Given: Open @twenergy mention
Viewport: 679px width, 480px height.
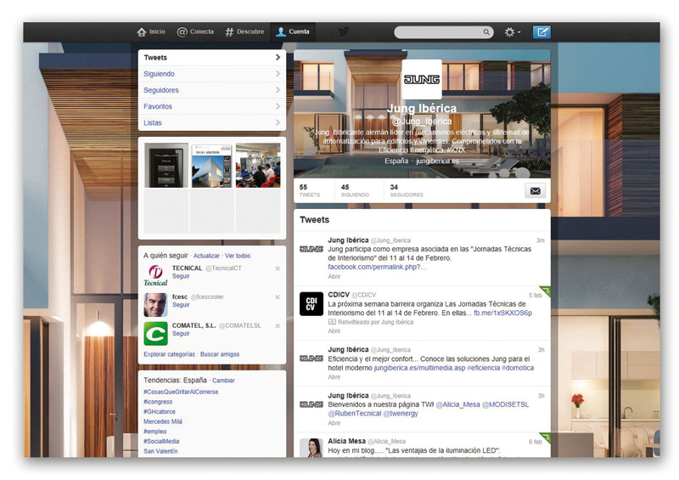Looking at the screenshot, I should (401, 414).
